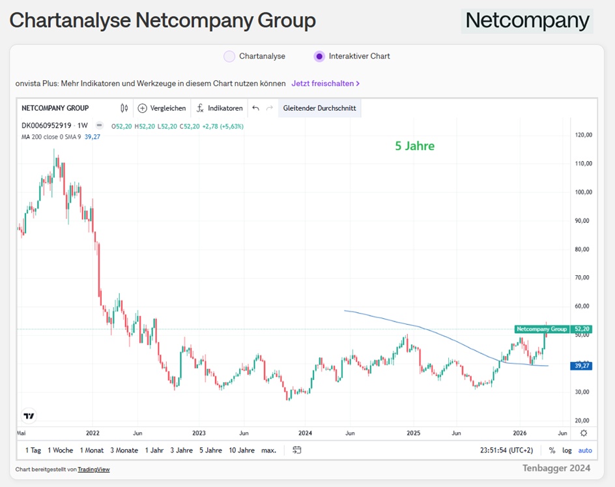The image size is (615, 487).
Task: Toggle the auto scale option
Action: coord(585,450)
